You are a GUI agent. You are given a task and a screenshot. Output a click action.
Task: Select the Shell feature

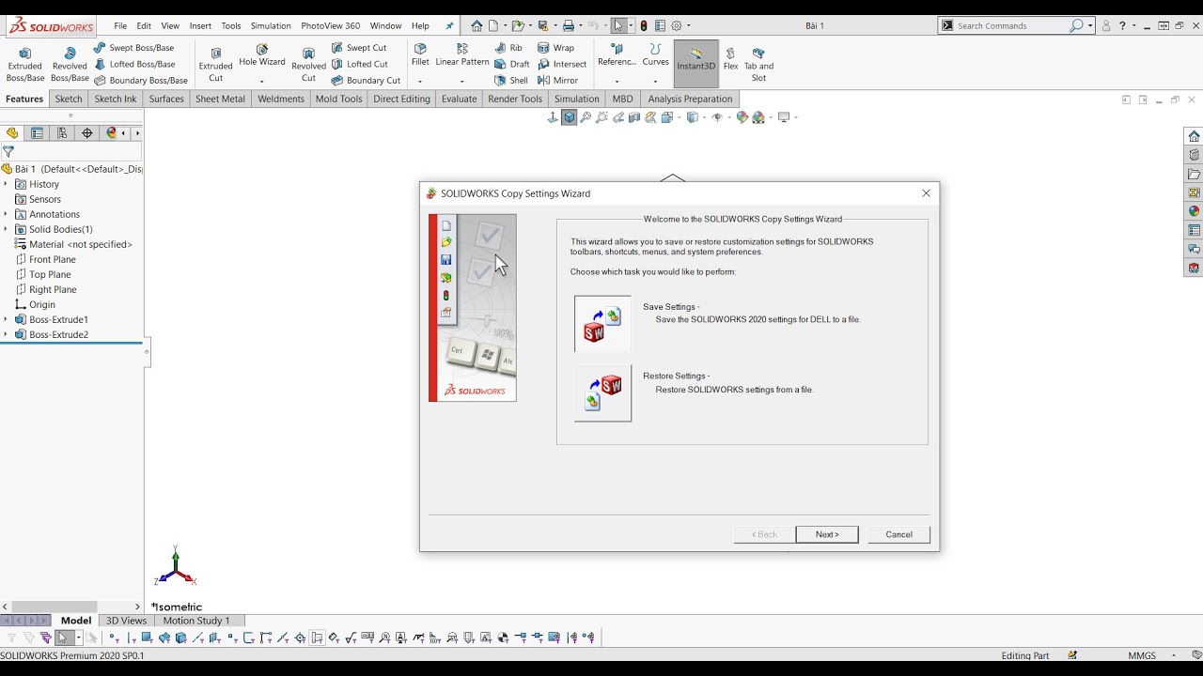click(511, 80)
